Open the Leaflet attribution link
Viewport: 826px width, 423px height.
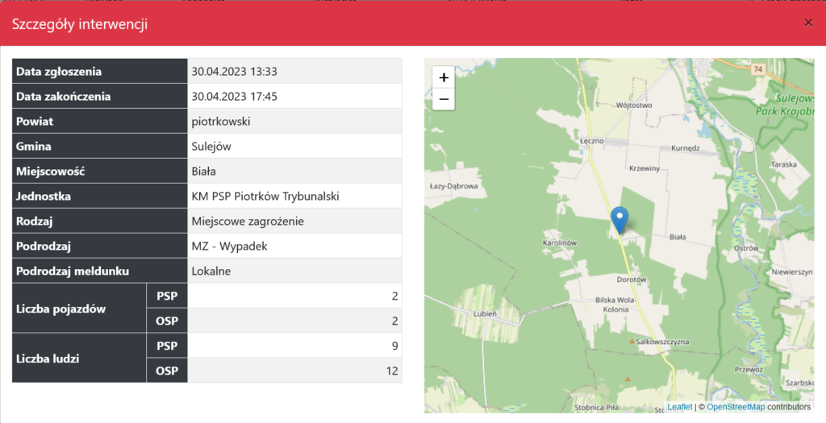(680, 407)
